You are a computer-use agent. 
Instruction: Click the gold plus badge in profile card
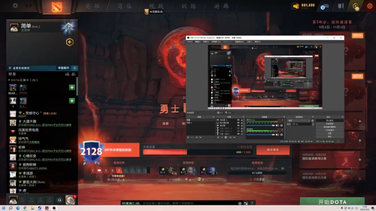(70, 42)
